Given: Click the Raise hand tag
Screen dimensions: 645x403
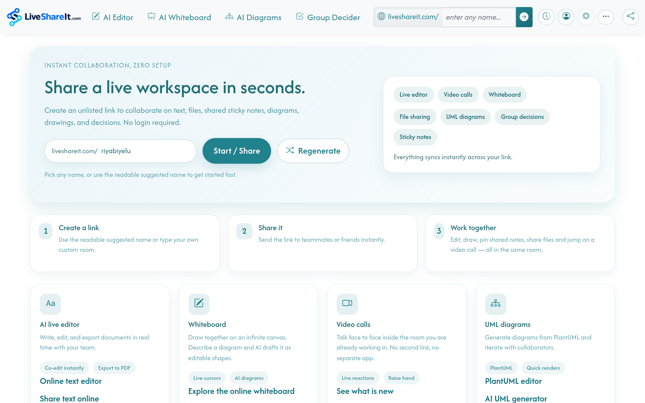Looking at the screenshot, I should click(401, 378).
